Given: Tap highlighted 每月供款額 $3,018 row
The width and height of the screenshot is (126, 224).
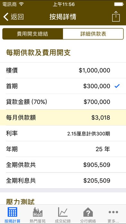Looking at the screenshot, I should point(63,117).
